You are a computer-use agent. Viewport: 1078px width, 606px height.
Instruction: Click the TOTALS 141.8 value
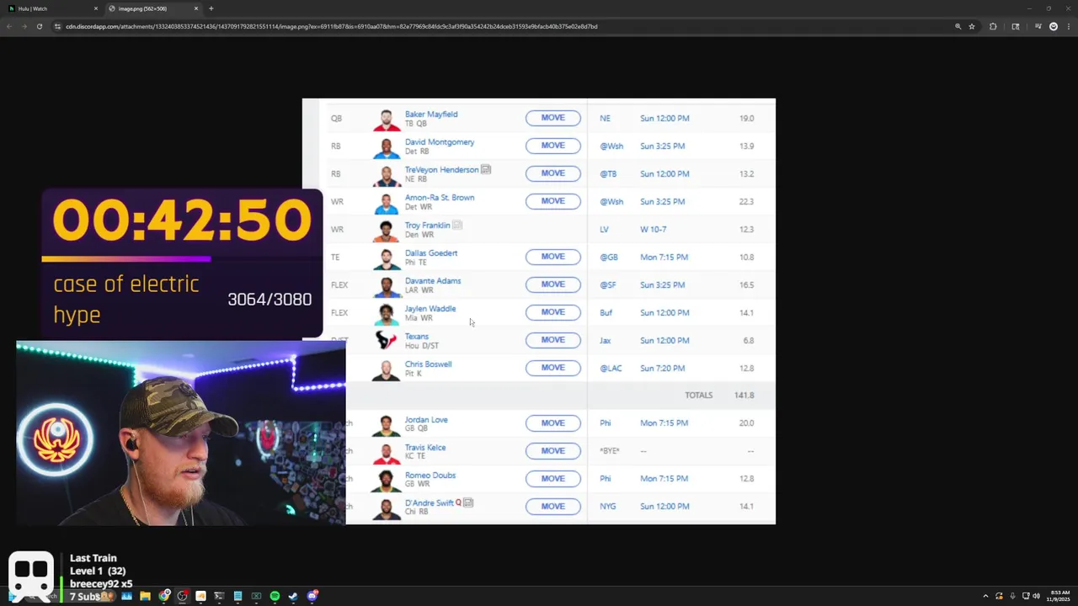coord(744,396)
